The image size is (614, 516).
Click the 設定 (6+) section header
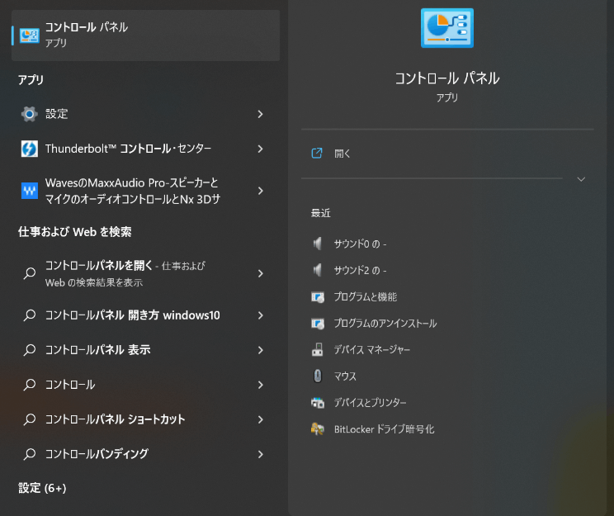(42, 488)
